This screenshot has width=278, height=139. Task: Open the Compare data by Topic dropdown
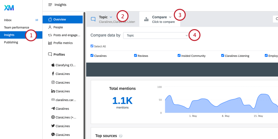[156, 35]
